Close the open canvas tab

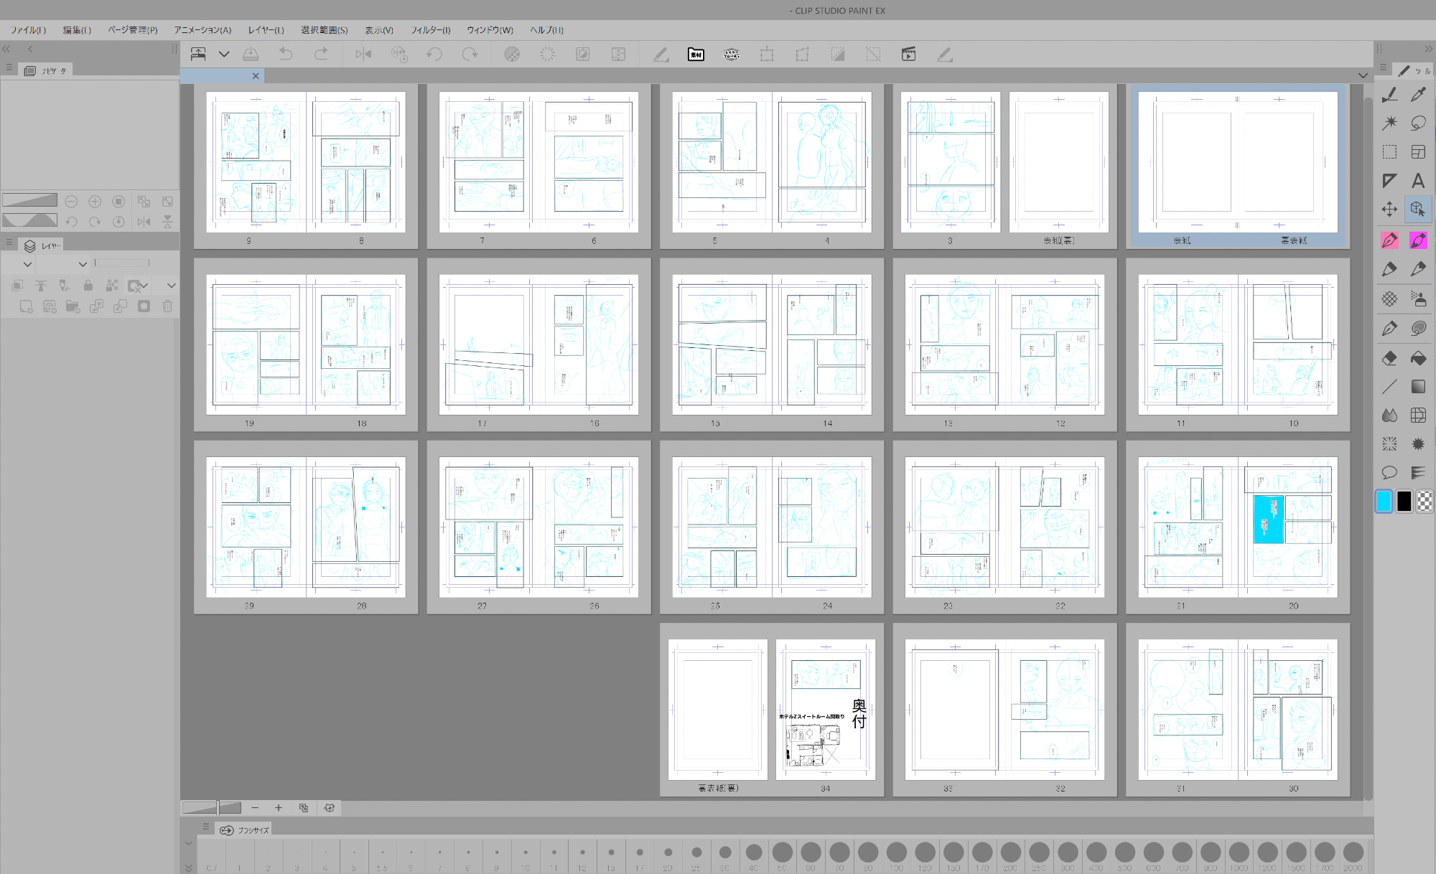click(x=256, y=76)
